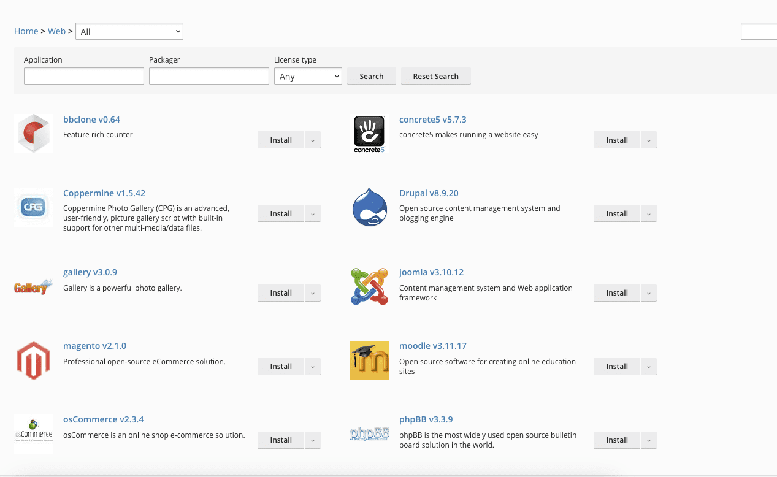Click the Drupal droplet logo icon
777x477 pixels.
tap(369, 207)
